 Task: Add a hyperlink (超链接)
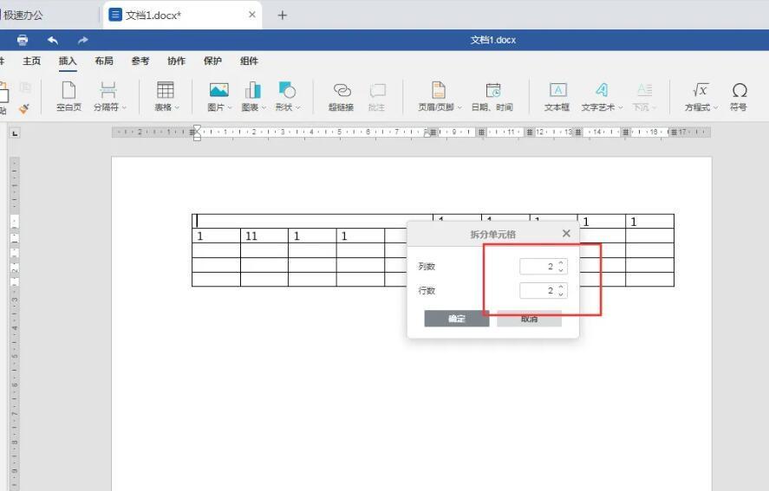click(x=342, y=96)
